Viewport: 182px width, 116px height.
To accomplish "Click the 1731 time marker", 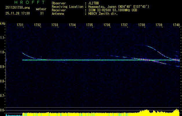I will click(20, 25).
